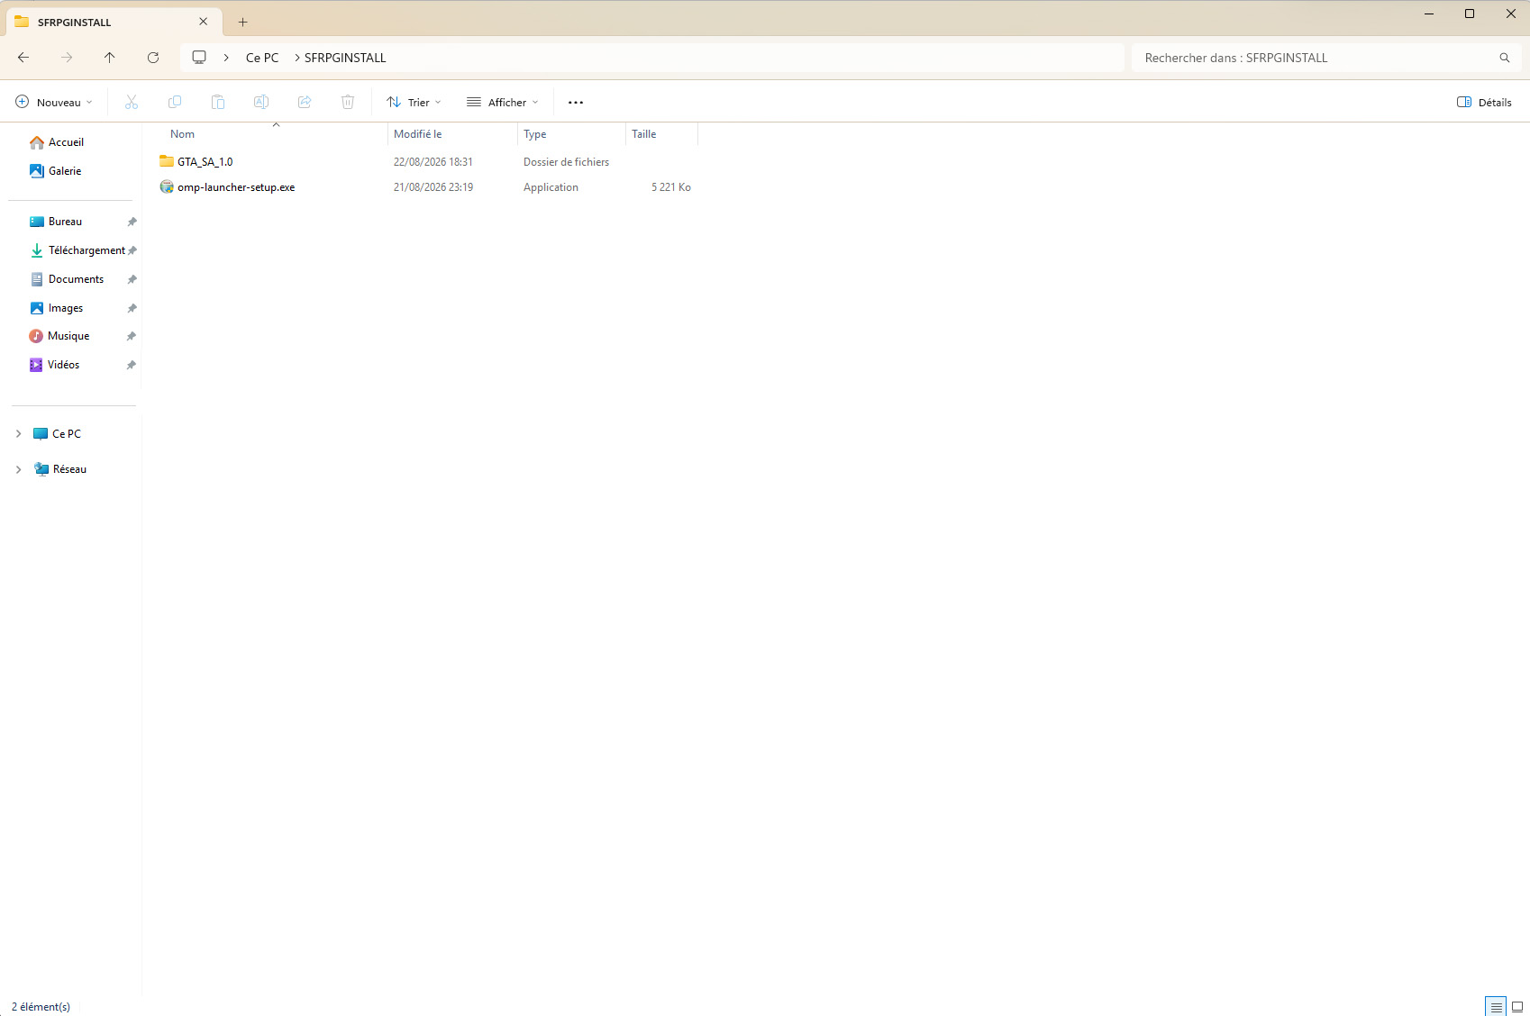Click the size 5 221 Ko
1530x1016 pixels.
point(671,187)
